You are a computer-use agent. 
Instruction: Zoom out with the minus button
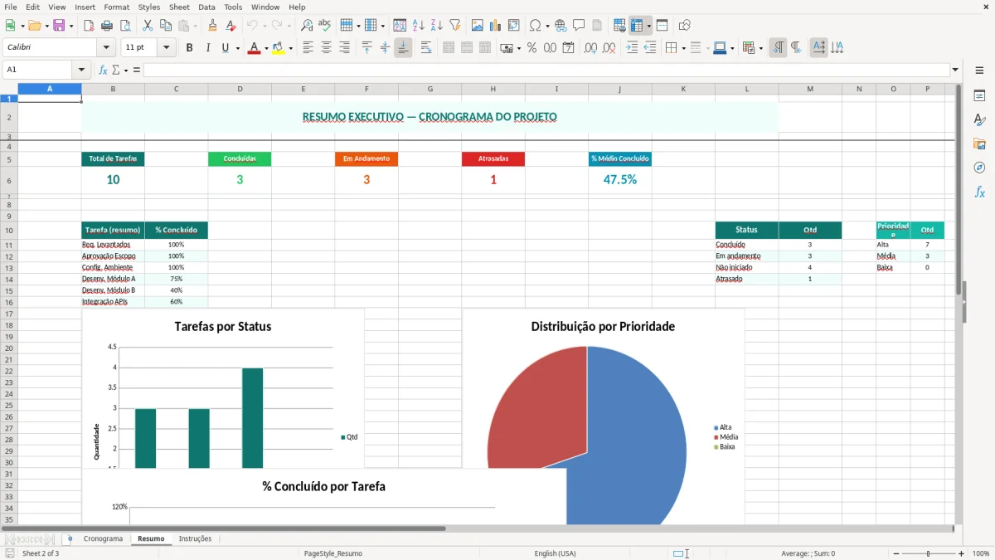pos(896,553)
